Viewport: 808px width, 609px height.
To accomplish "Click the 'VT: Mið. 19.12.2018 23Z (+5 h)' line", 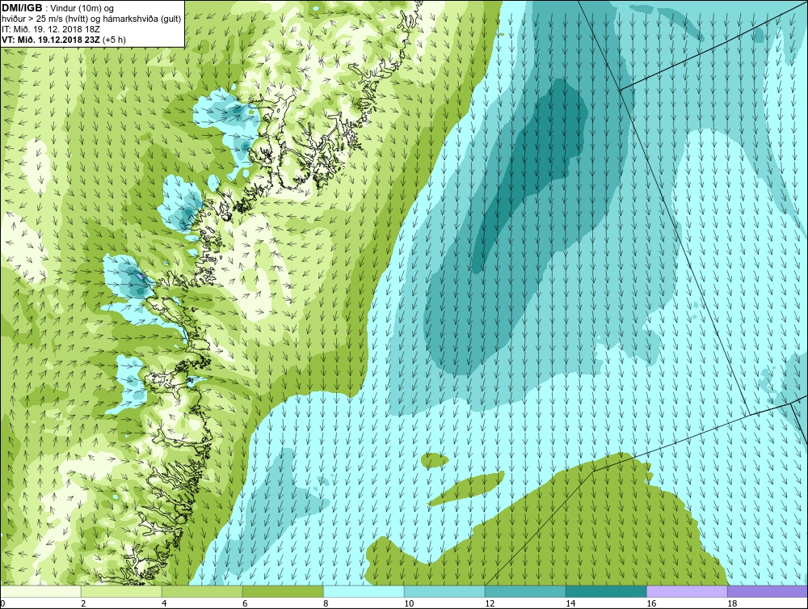I will pyautogui.click(x=63, y=39).
